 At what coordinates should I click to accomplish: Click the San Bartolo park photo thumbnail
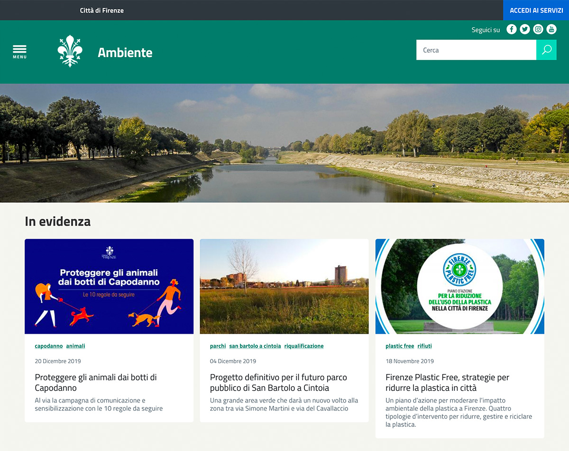point(284,286)
